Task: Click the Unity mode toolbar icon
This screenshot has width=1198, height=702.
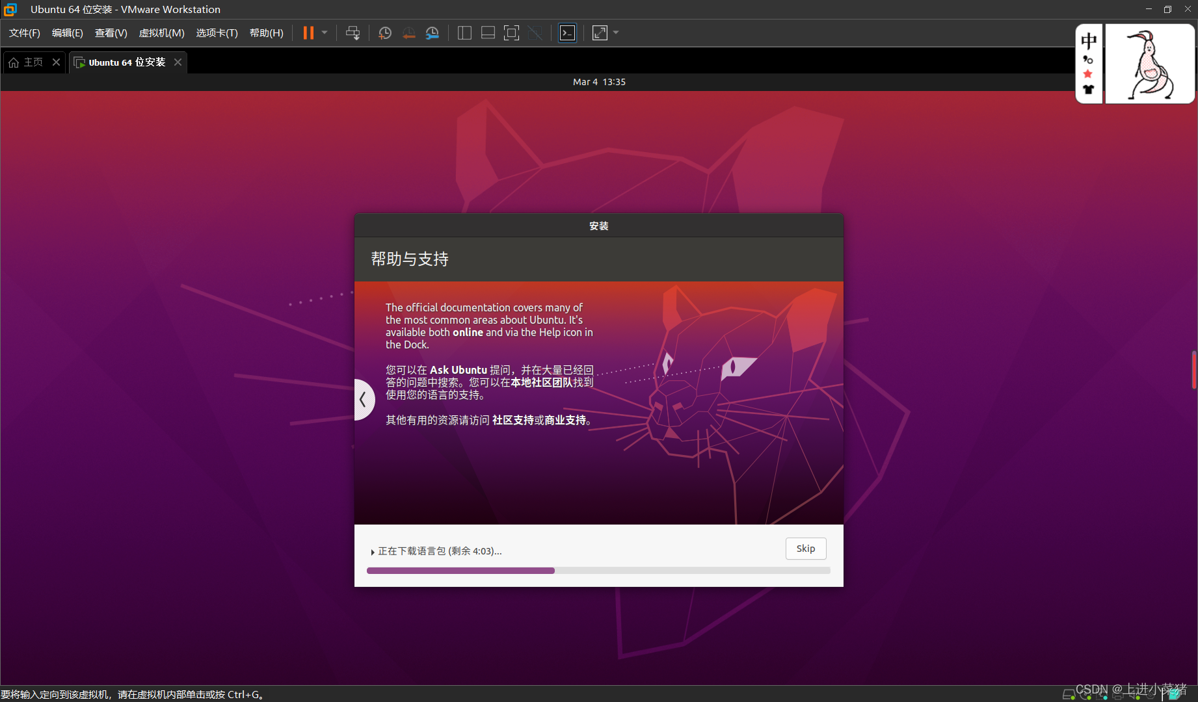Action: pyautogui.click(x=535, y=33)
